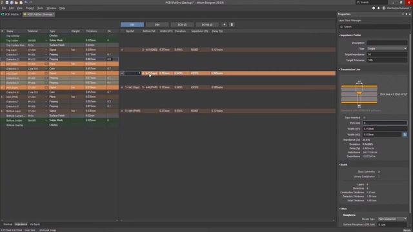Select the D90 impedance profile button
Viewport: 413px width, 232px height.
(x=157, y=24)
